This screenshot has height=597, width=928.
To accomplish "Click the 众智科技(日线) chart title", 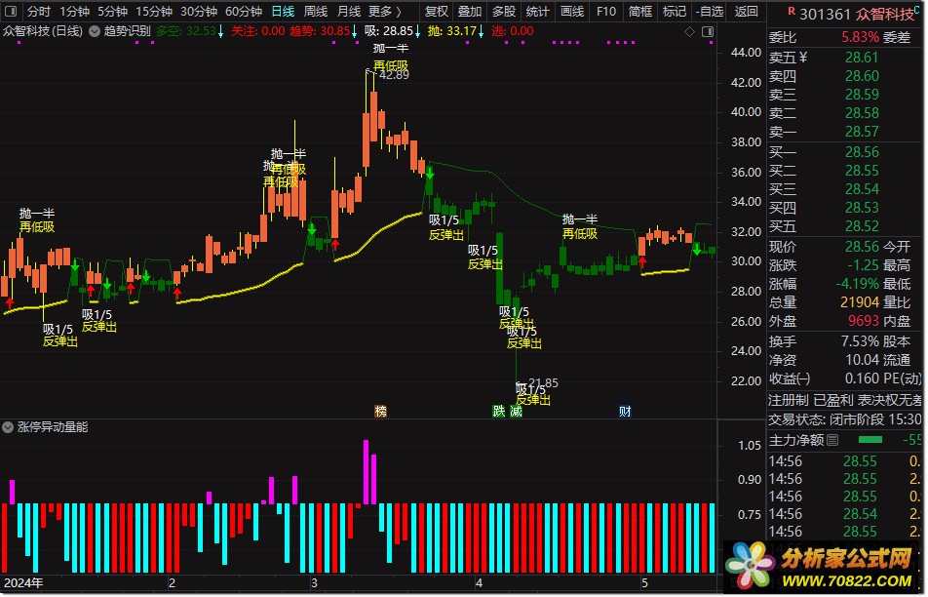I will point(43,31).
